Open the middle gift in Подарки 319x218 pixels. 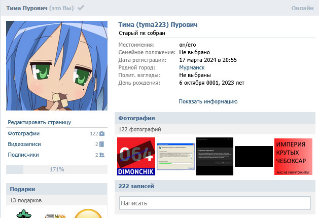(55, 214)
